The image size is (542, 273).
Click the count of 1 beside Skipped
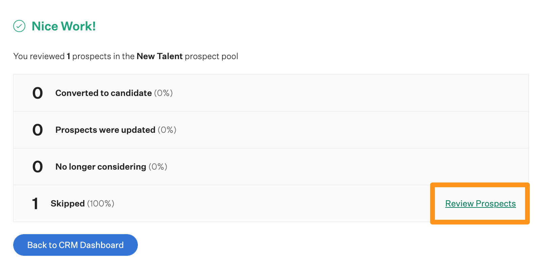coord(35,203)
